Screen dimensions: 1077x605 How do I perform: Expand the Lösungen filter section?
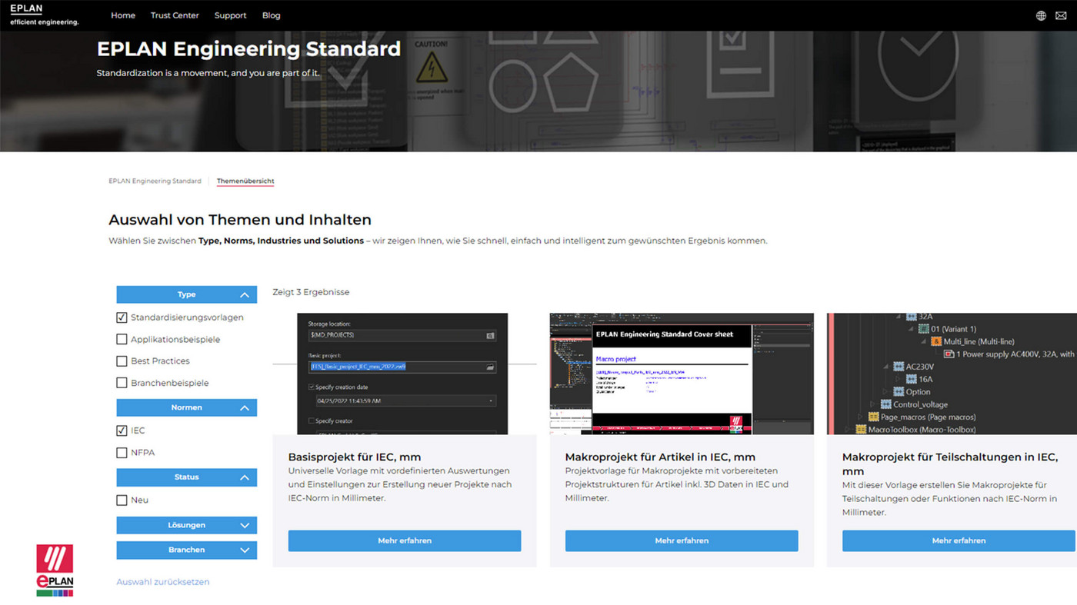pyautogui.click(x=186, y=525)
